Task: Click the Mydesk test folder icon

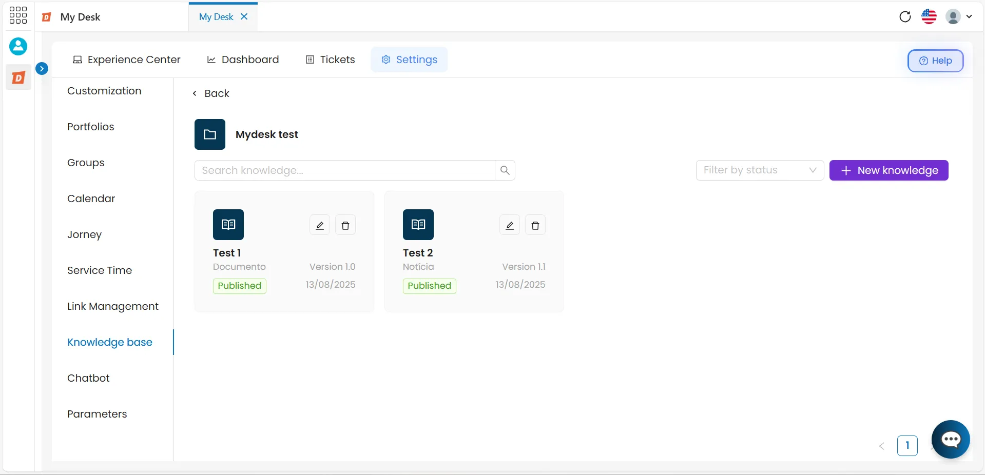Action: pos(210,134)
